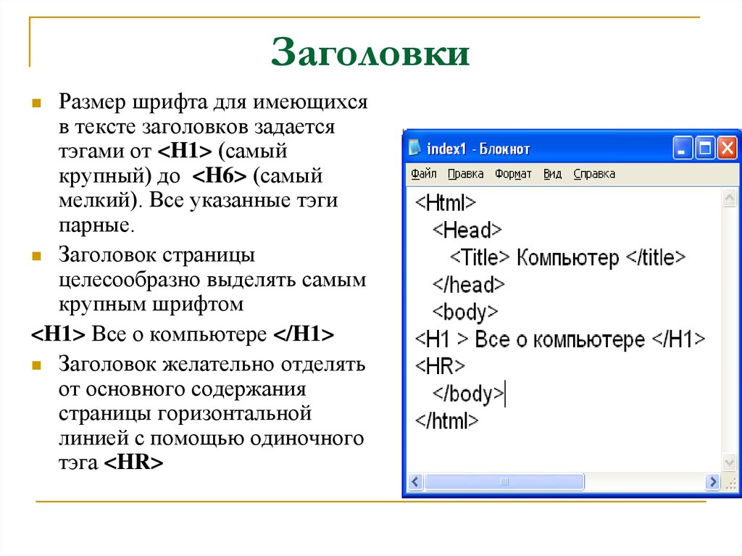Click the vertical scrollbar up arrow

click(x=729, y=197)
